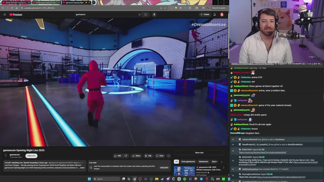Show the live chat panel
This screenshot has height=182, width=324.
tap(199, 153)
